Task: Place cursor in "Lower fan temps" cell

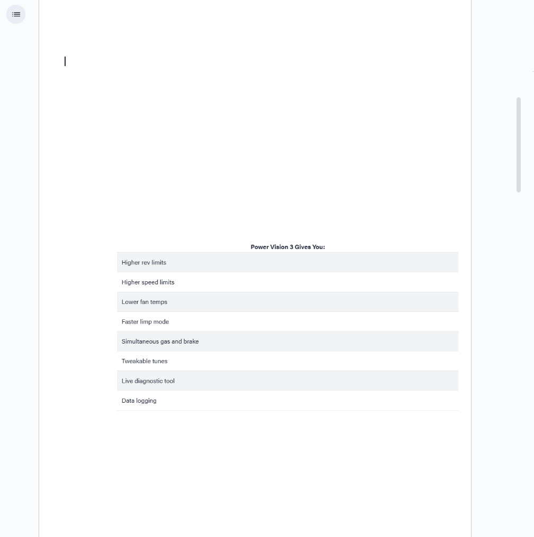Action: pos(144,302)
